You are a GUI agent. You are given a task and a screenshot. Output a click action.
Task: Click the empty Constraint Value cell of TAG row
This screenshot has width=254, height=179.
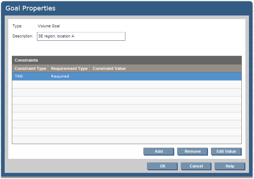tap(165, 76)
